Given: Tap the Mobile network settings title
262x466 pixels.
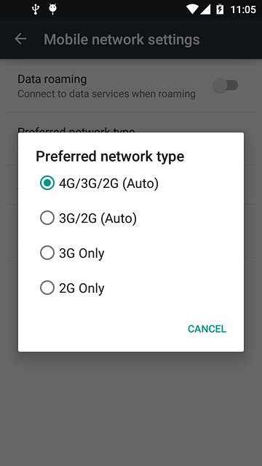Looking at the screenshot, I should (x=122, y=39).
